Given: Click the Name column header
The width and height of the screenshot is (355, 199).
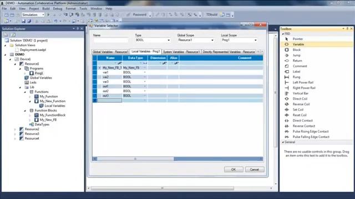Looking at the screenshot, I should tap(110, 58).
